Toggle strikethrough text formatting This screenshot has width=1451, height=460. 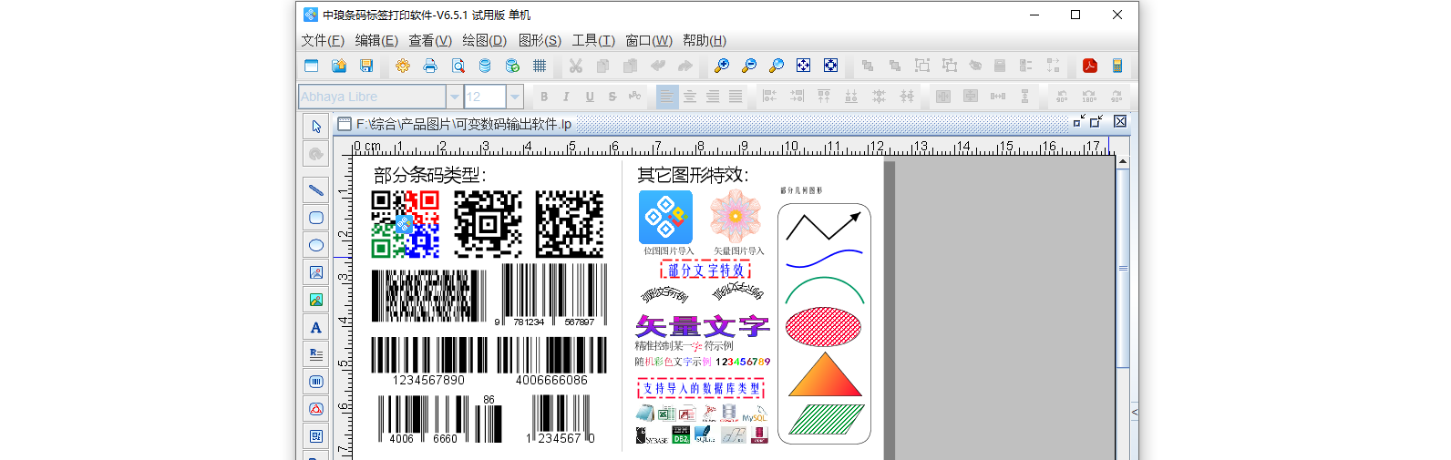pyautogui.click(x=612, y=97)
